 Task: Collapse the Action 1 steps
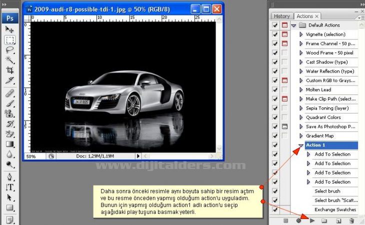[x=301, y=145]
